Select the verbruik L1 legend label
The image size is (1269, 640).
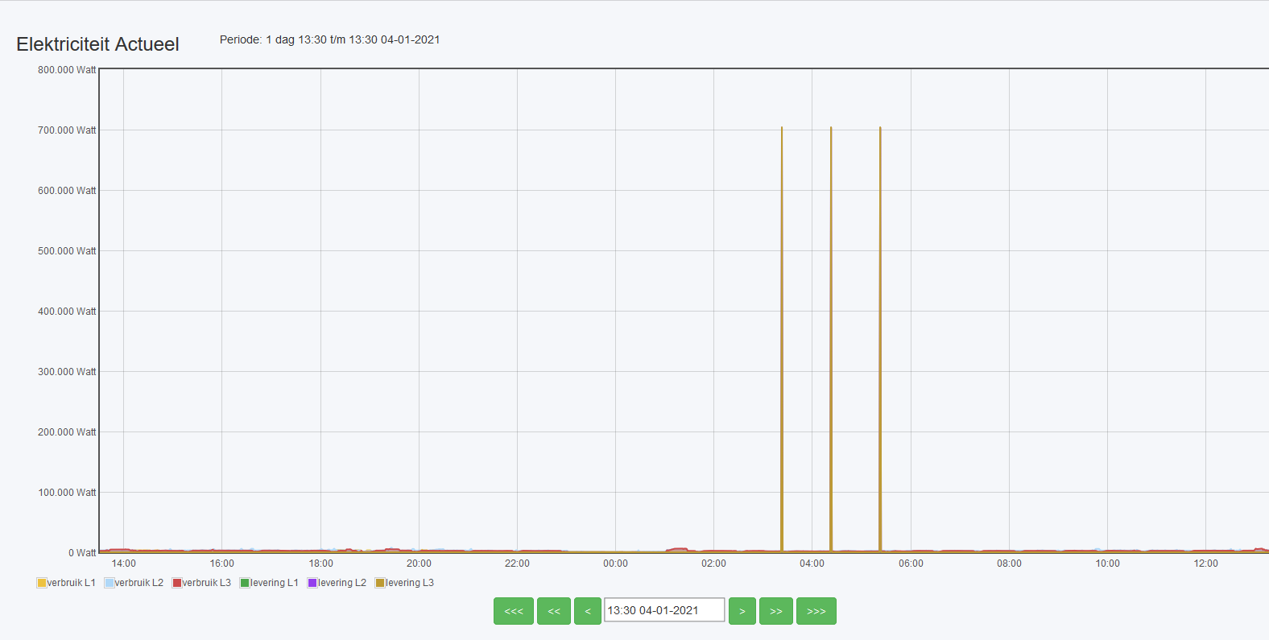click(72, 583)
